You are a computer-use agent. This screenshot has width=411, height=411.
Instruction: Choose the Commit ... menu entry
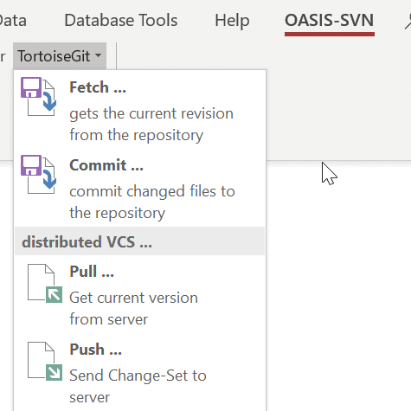click(x=139, y=189)
